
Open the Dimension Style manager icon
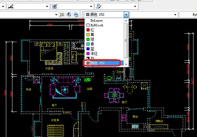point(11,6)
